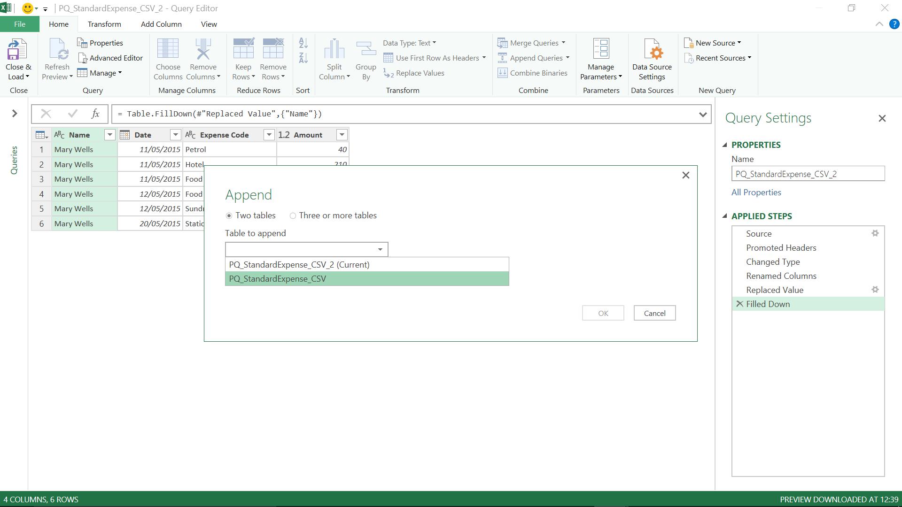Click the Remove Columns icon
This screenshot has height=507, width=902.
(203, 49)
